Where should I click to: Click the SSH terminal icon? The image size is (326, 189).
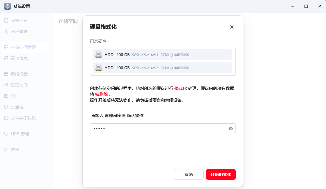point(6,96)
